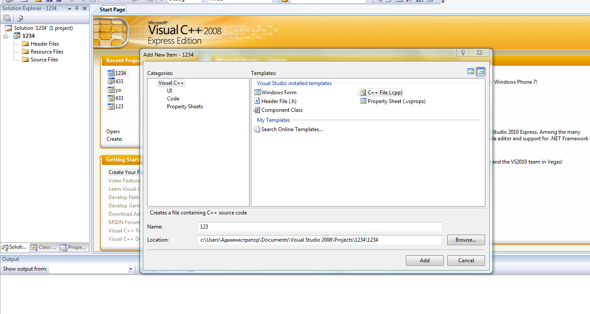
Task: Choose the Property Sheet (.vsprops) template
Action: pos(393,101)
